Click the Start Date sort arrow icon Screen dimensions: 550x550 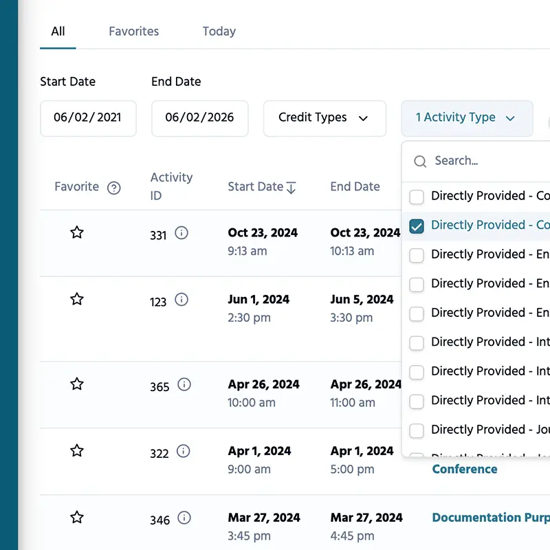click(x=291, y=187)
